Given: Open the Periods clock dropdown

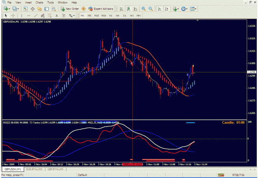Looking at the screenshot, I should click(184, 9).
